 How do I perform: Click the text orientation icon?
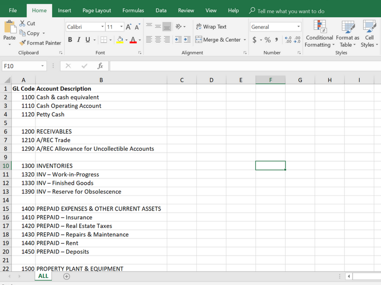(x=179, y=26)
